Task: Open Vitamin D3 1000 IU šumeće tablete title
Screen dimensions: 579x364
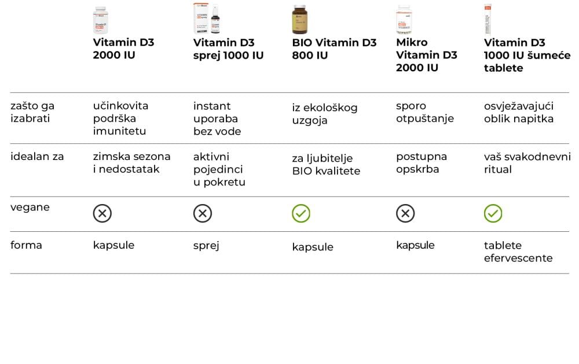Action: [527, 55]
